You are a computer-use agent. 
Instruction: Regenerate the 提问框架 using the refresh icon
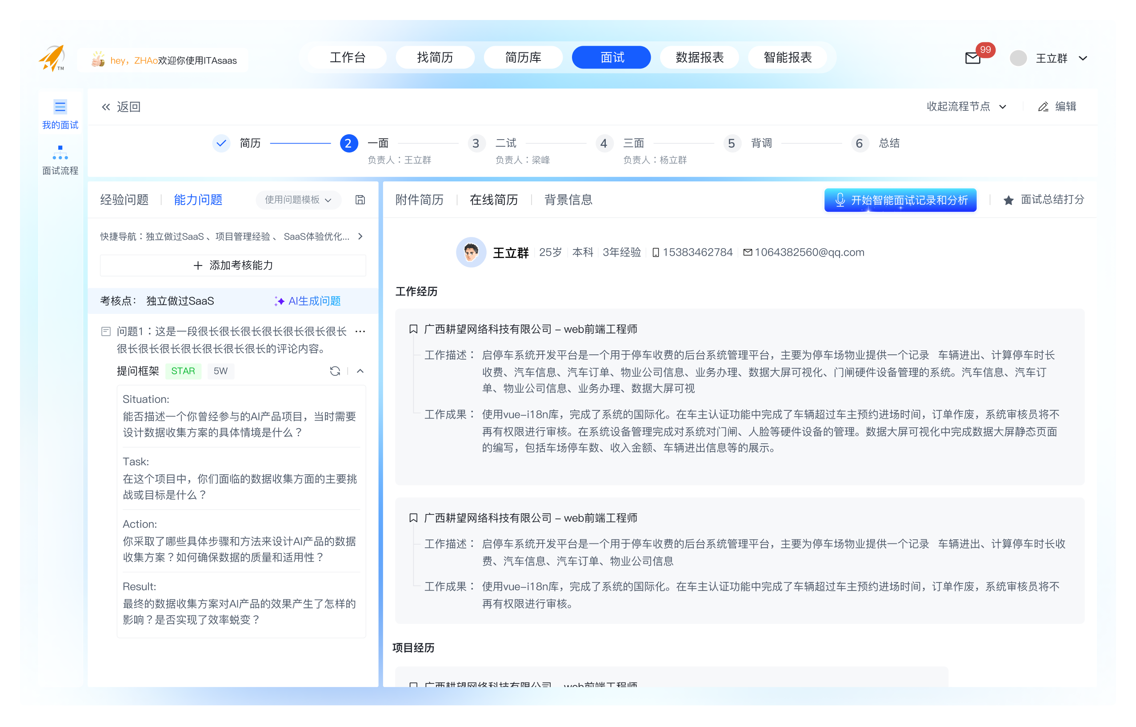tap(335, 371)
